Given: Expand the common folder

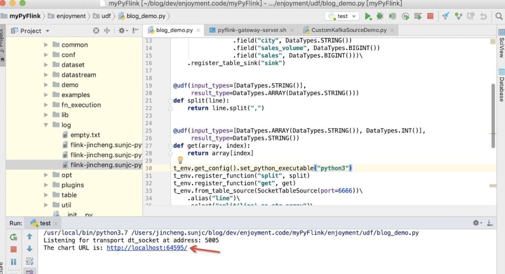Looking at the screenshot, I should (x=46, y=45).
